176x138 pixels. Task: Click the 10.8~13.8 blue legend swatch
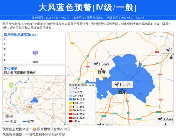click(71, 99)
